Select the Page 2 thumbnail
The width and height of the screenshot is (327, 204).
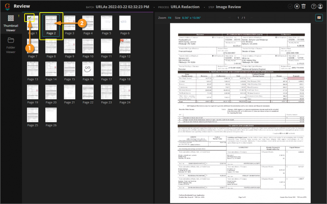click(x=51, y=23)
